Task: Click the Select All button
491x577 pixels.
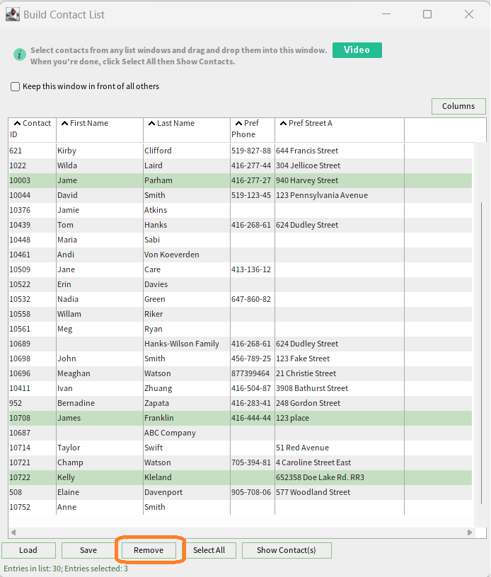Action: click(x=209, y=550)
